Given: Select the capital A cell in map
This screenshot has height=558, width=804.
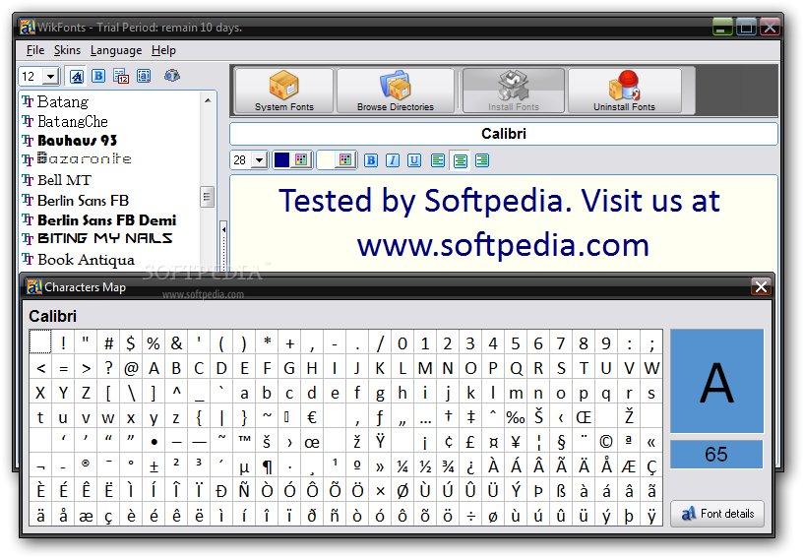Looking at the screenshot, I should point(154,368).
